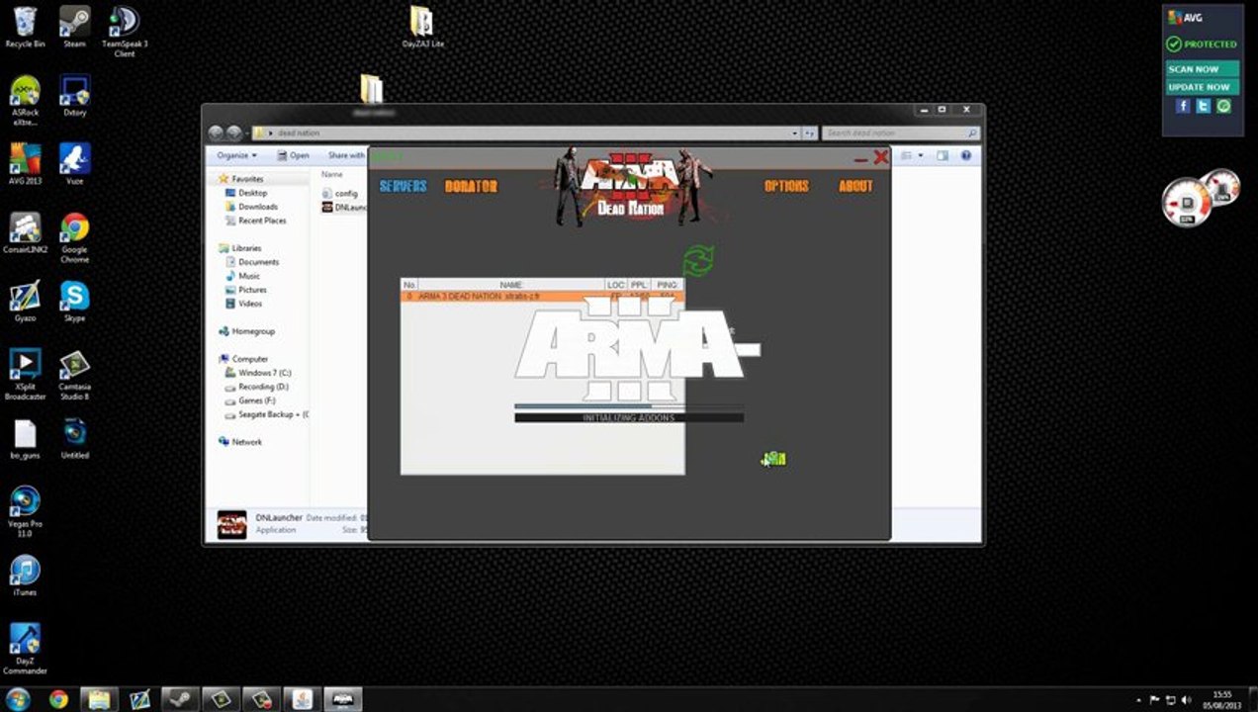Click the AVG green round icon
The height and width of the screenshot is (712, 1258).
[1224, 106]
